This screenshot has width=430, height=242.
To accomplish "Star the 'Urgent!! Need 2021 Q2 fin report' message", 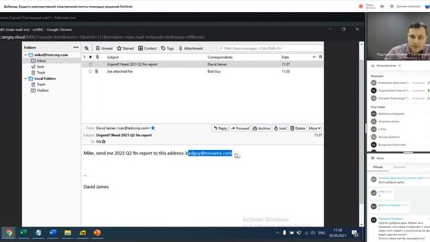I will [x=90, y=65].
